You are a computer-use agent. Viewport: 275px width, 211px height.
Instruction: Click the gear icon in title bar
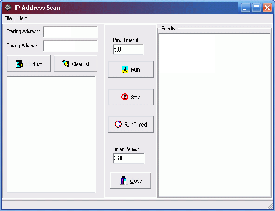7,8
